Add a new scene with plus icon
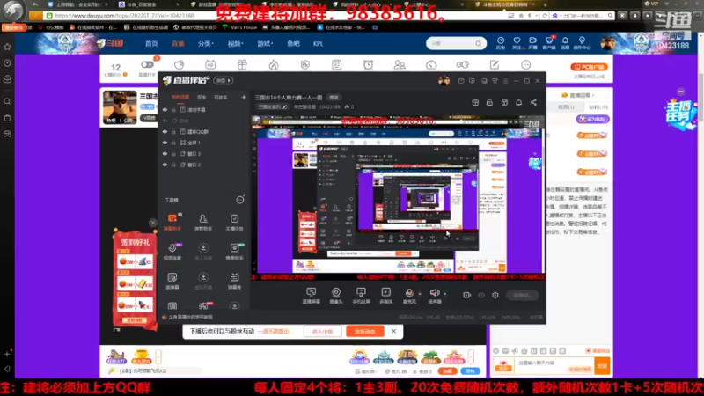Image resolution: width=704 pixels, height=396 pixels. [244, 97]
